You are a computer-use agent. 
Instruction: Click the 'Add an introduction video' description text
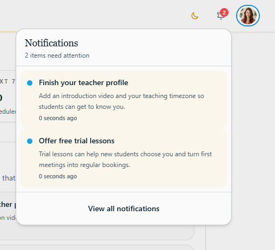122,101
